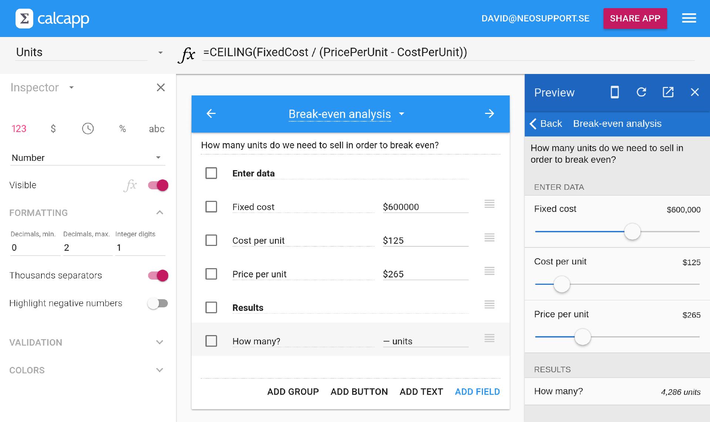Check the Cost per unit checkbox
710x422 pixels.
click(211, 240)
